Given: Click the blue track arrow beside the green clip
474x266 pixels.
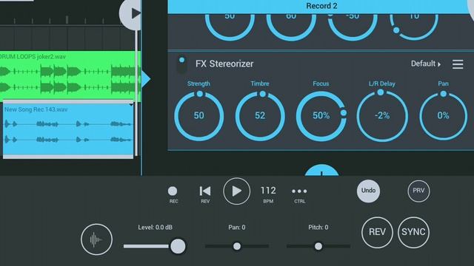Looking at the screenshot, I should point(146,79).
